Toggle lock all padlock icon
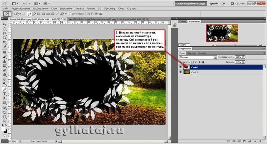Viewport: 267px width, 144px height. tap(203, 62)
